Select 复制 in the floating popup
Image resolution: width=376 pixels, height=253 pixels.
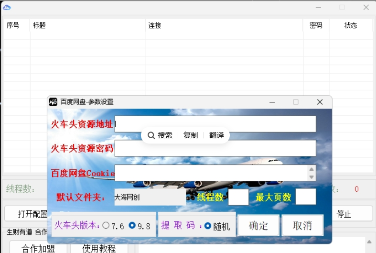[191, 135]
